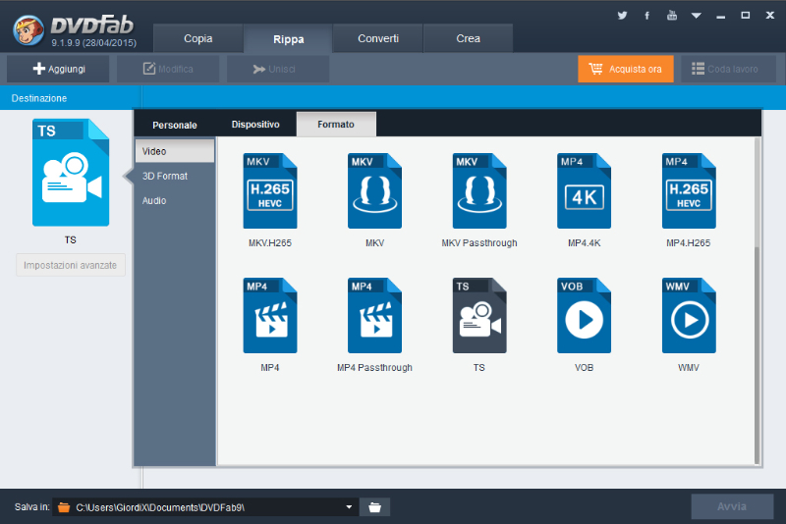
Task: Pick the WMV format icon
Action: click(x=689, y=315)
